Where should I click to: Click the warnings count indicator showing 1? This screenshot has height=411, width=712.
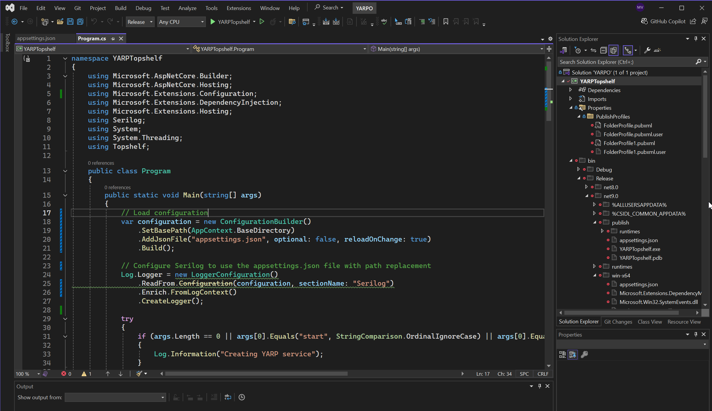coord(86,374)
